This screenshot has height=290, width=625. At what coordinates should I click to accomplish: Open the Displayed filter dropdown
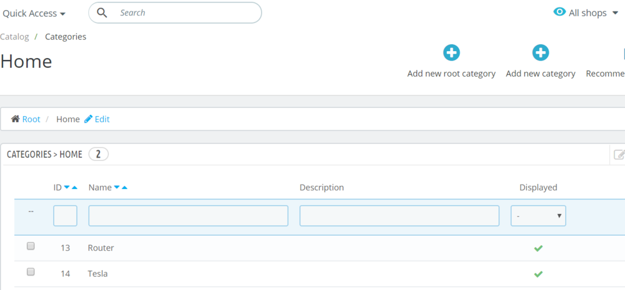point(538,216)
